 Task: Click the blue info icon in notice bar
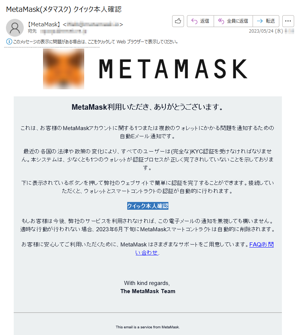point(9,42)
